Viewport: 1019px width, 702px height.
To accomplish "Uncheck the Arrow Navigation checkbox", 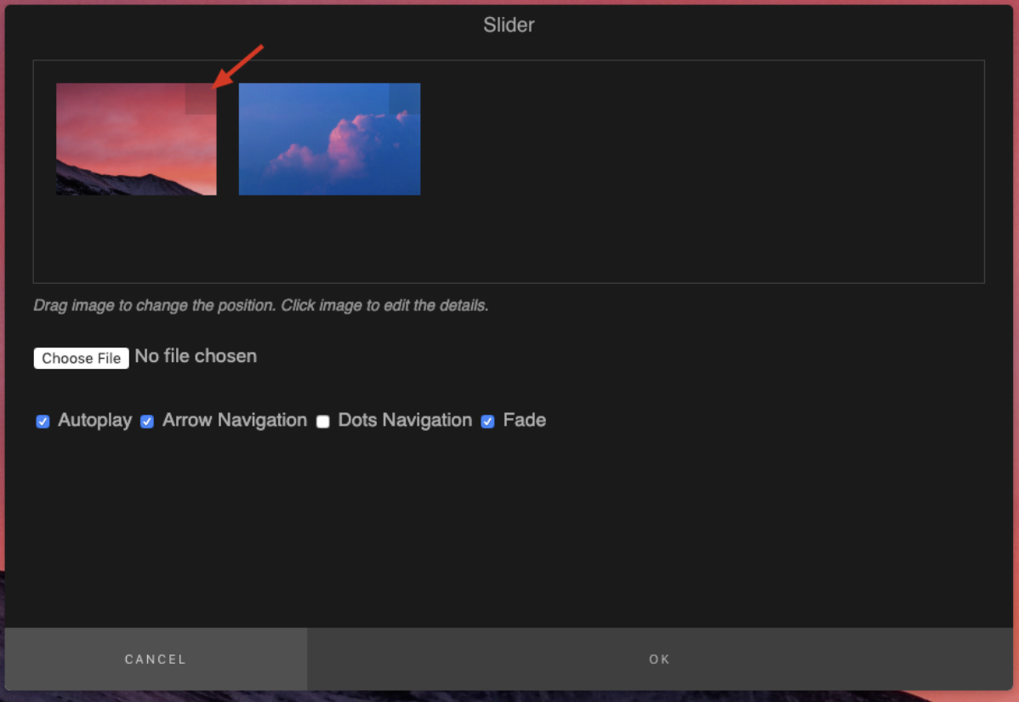I will click(147, 422).
